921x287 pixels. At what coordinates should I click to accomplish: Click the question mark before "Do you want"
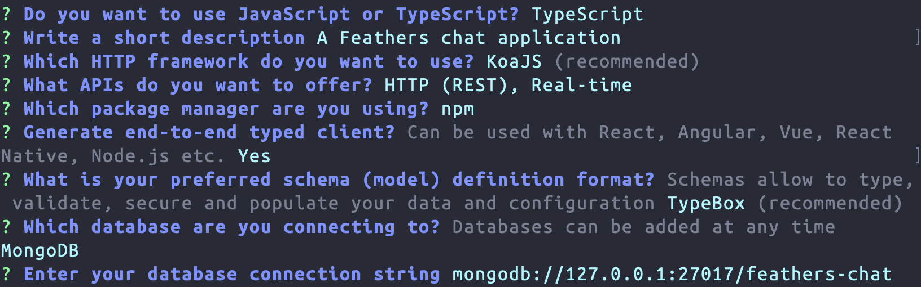coord(6,14)
